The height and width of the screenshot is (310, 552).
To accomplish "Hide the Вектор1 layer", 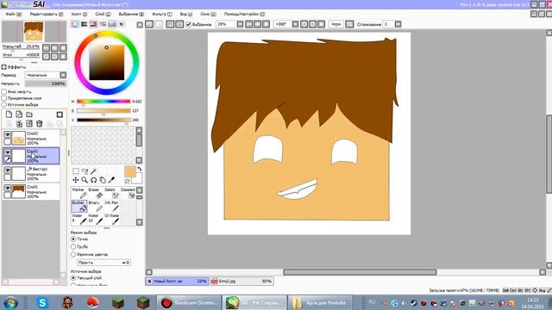I will pyautogui.click(x=8, y=170).
